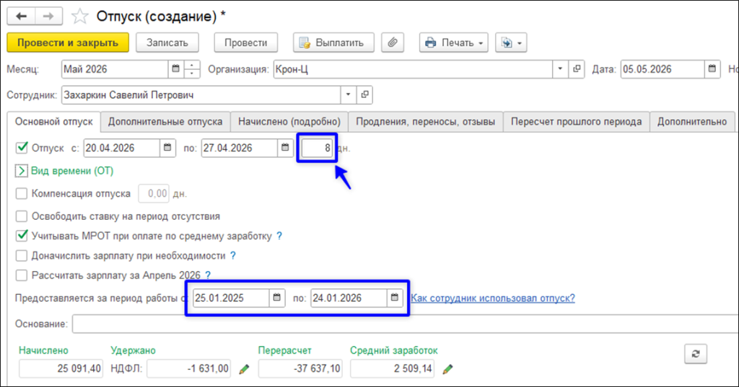Image resolution: width=739 pixels, height=387 pixels.
Task: Click the pencil icon next to НДФЛ
Action: click(244, 369)
